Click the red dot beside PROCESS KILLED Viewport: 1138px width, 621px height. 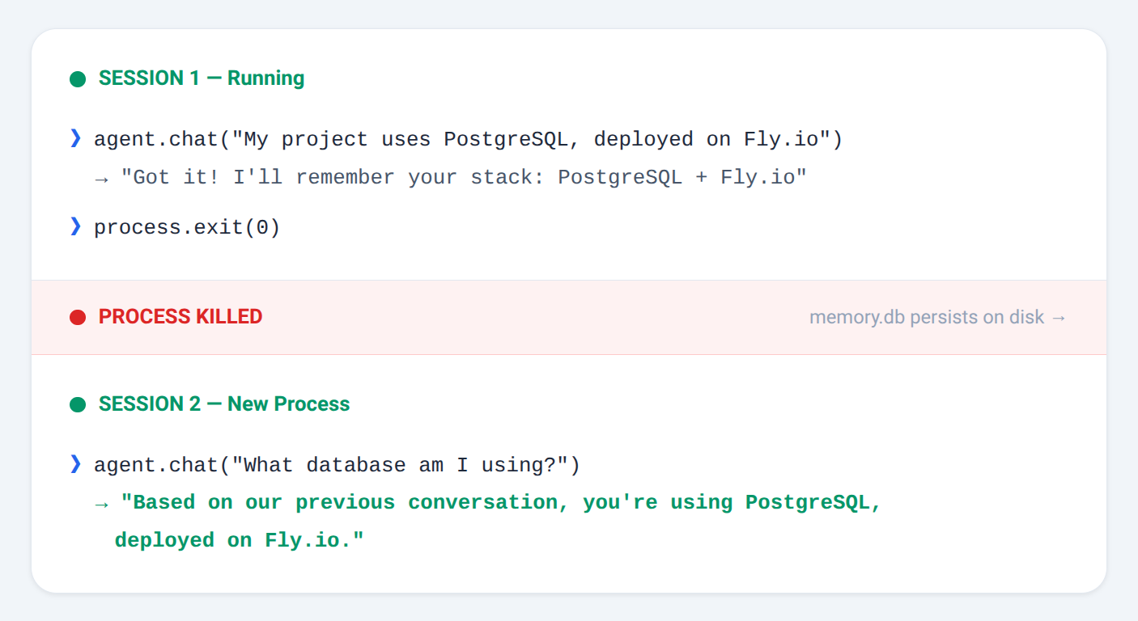[78, 318]
